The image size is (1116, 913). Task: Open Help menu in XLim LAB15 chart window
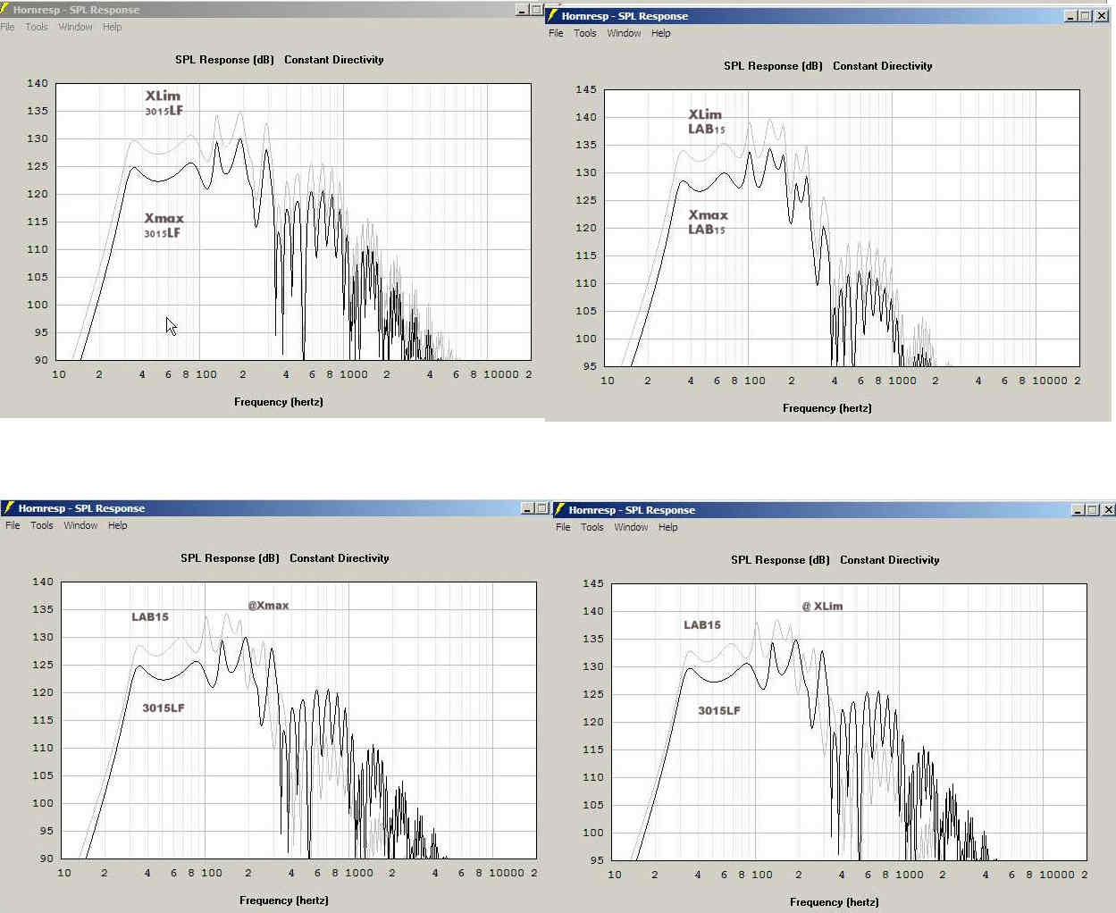661,33
